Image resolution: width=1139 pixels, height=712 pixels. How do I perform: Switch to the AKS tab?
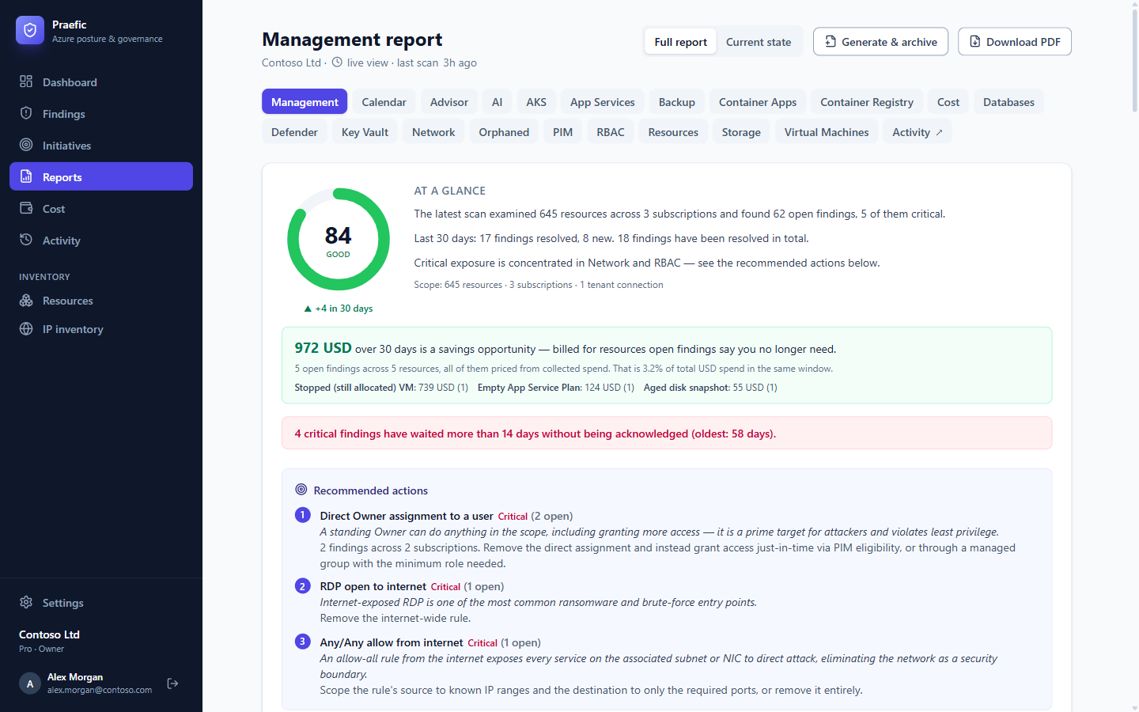536,102
